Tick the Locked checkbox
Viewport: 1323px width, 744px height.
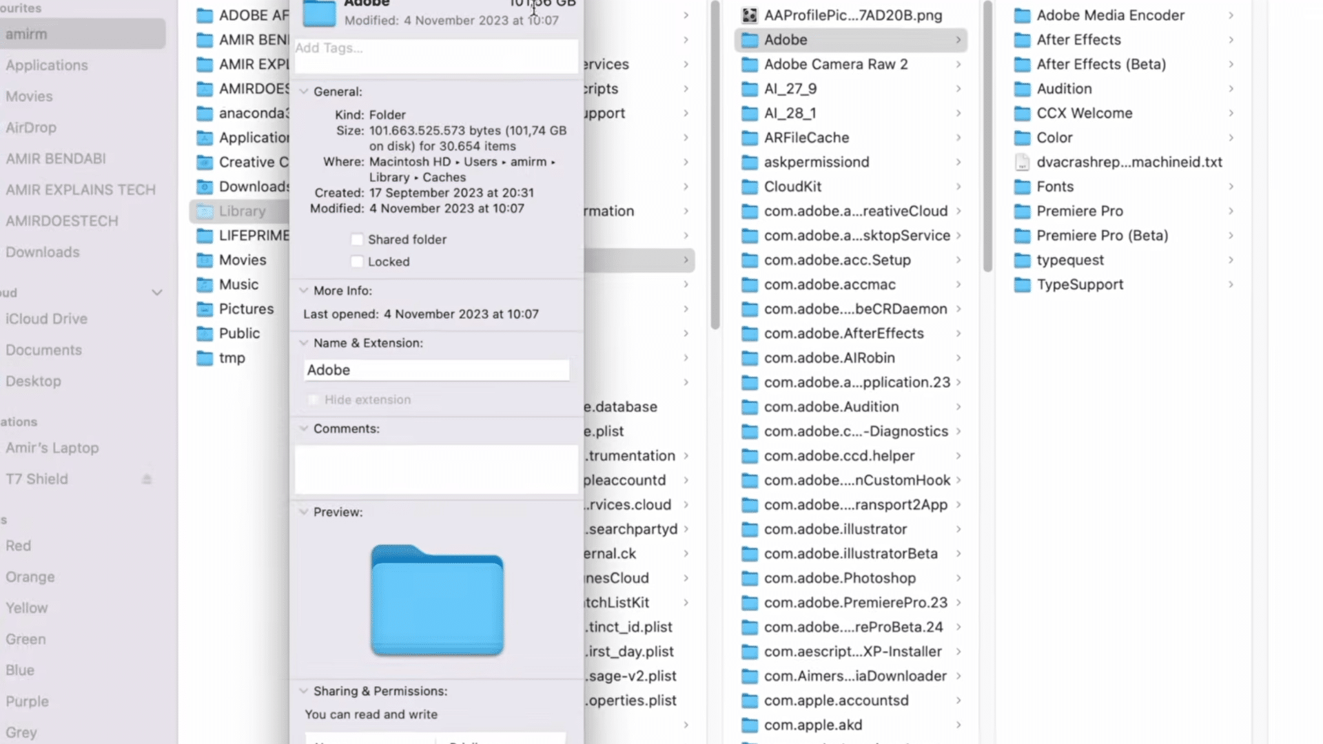pos(357,262)
